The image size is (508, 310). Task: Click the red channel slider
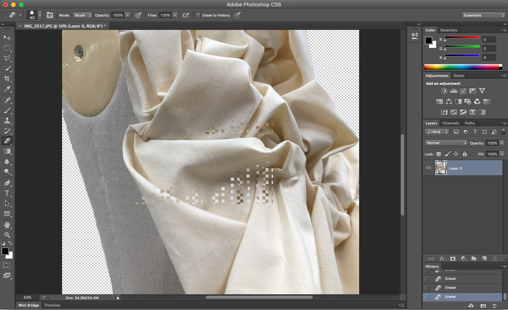[462, 38]
